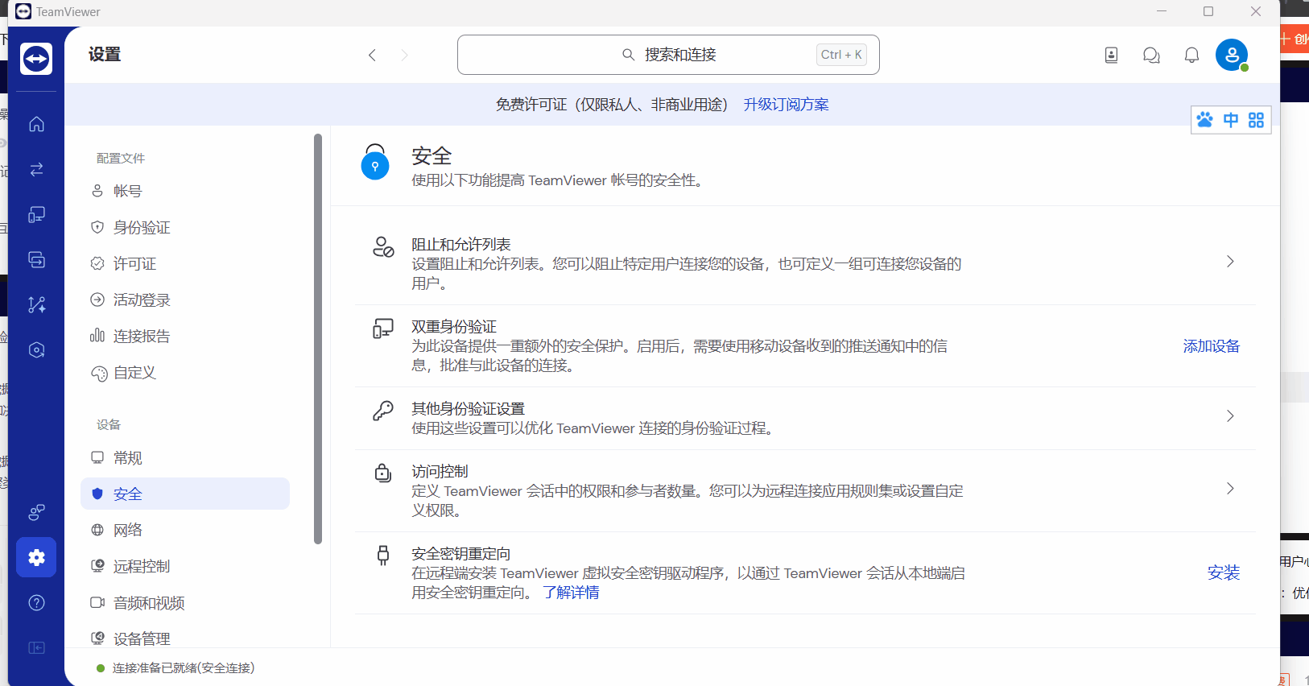Image resolution: width=1309 pixels, height=686 pixels.
Task: Click the 安装 link
Action: tap(1224, 572)
